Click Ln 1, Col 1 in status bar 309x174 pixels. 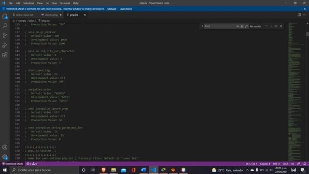(251, 164)
